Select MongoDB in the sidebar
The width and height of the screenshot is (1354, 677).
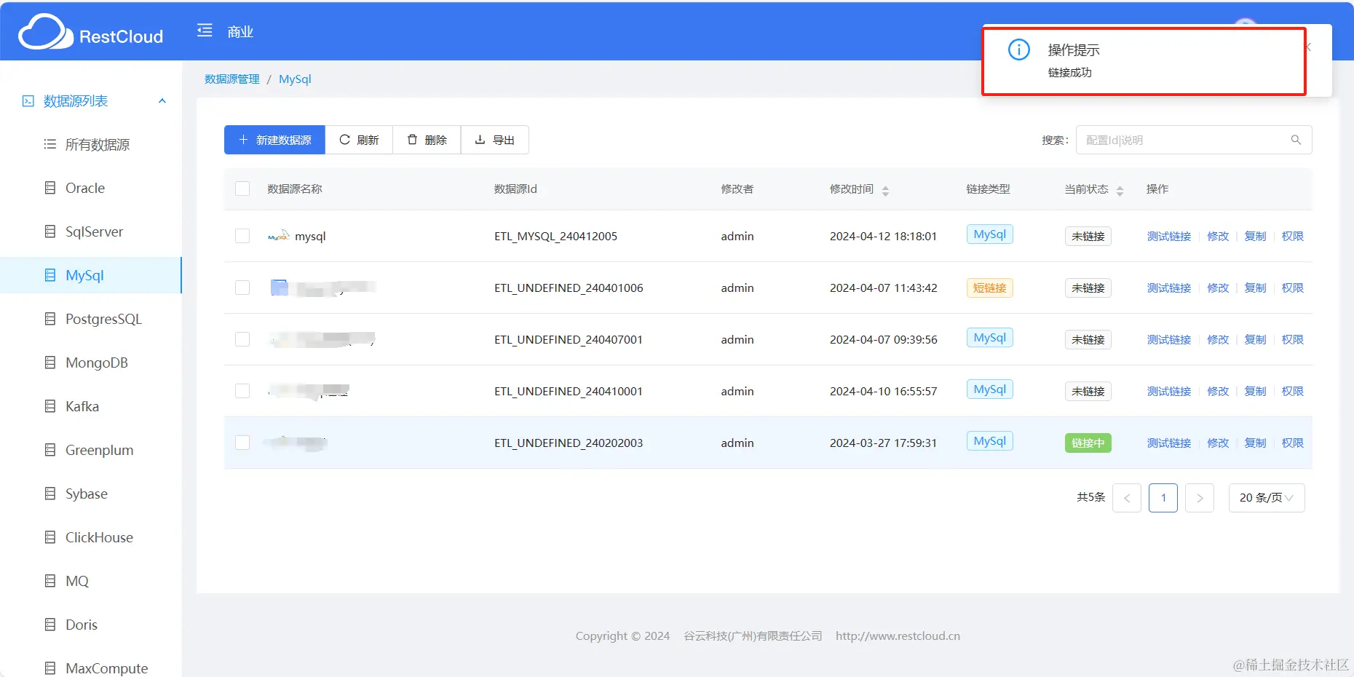[91, 363]
